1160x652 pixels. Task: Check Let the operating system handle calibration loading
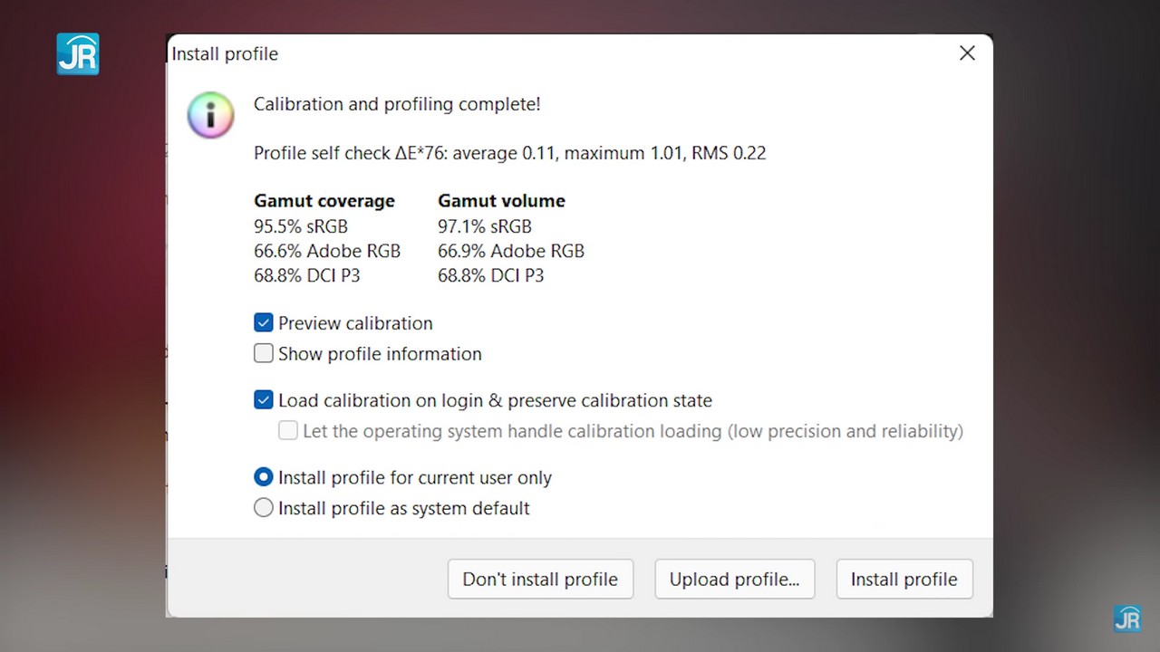pyautogui.click(x=288, y=431)
